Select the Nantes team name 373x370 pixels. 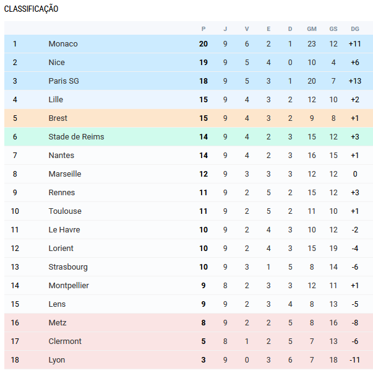(x=61, y=156)
